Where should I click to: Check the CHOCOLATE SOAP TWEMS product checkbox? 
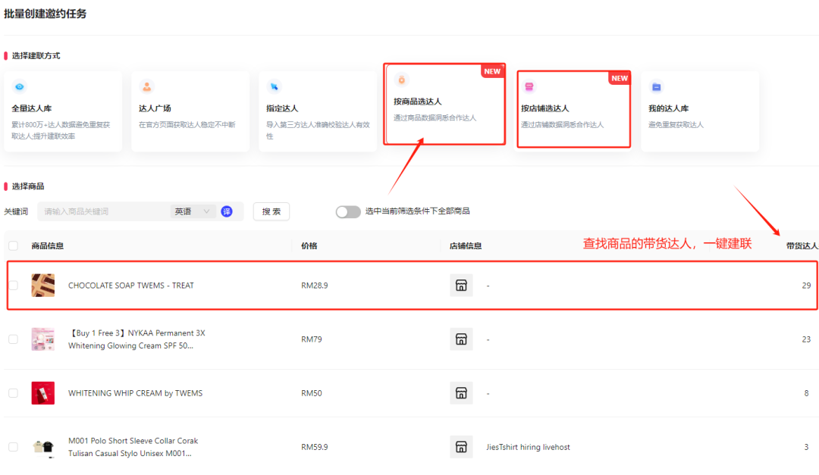13,286
